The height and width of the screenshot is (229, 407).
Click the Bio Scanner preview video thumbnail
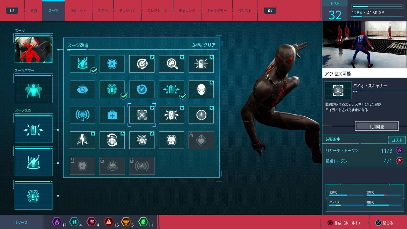coord(364,45)
